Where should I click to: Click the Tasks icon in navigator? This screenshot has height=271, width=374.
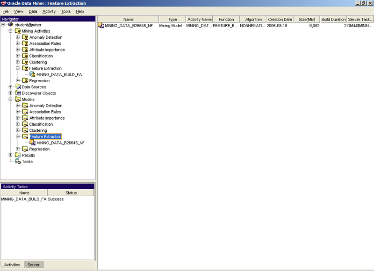pyautogui.click(x=18, y=161)
